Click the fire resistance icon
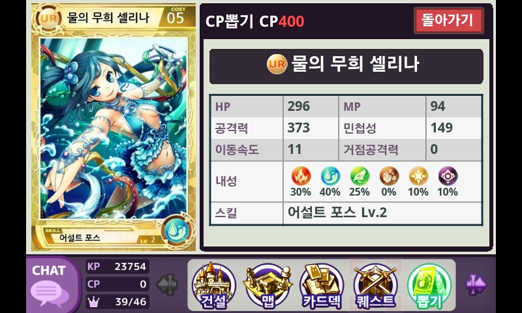Image resolution: width=522 pixels, height=313 pixels. (301, 176)
